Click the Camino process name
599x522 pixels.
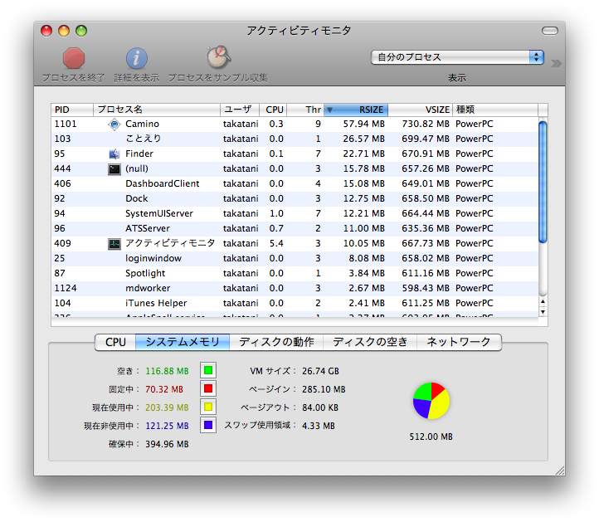click(x=142, y=124)
